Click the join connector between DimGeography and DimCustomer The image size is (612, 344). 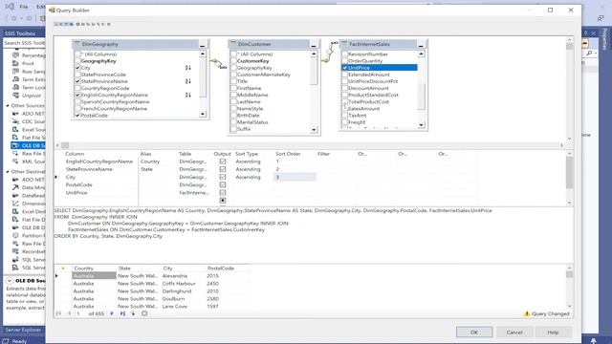(219, 64)
